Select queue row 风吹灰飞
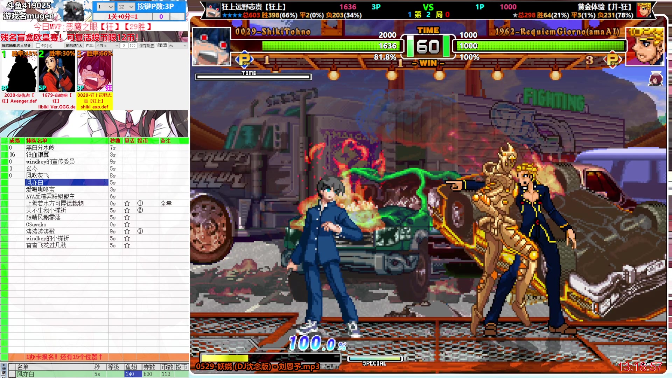This screenshot has width=672, height=378. point(66,176)
